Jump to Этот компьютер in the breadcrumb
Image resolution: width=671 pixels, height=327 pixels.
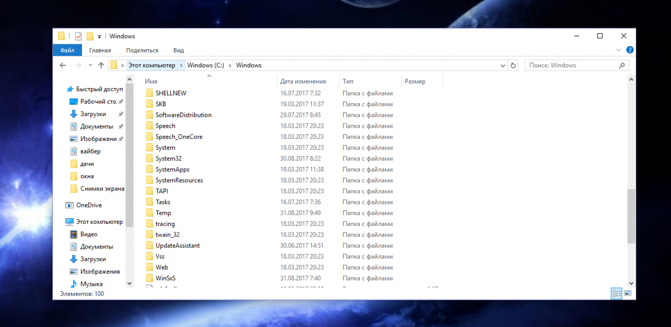[x=152, y=65]
